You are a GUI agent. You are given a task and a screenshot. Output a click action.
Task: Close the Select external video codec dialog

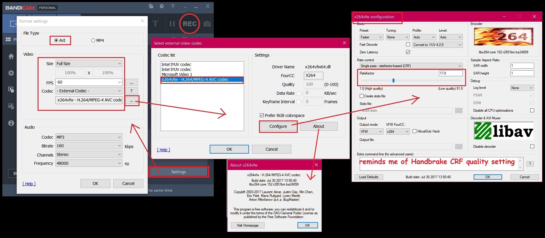(x=344, y=43)
